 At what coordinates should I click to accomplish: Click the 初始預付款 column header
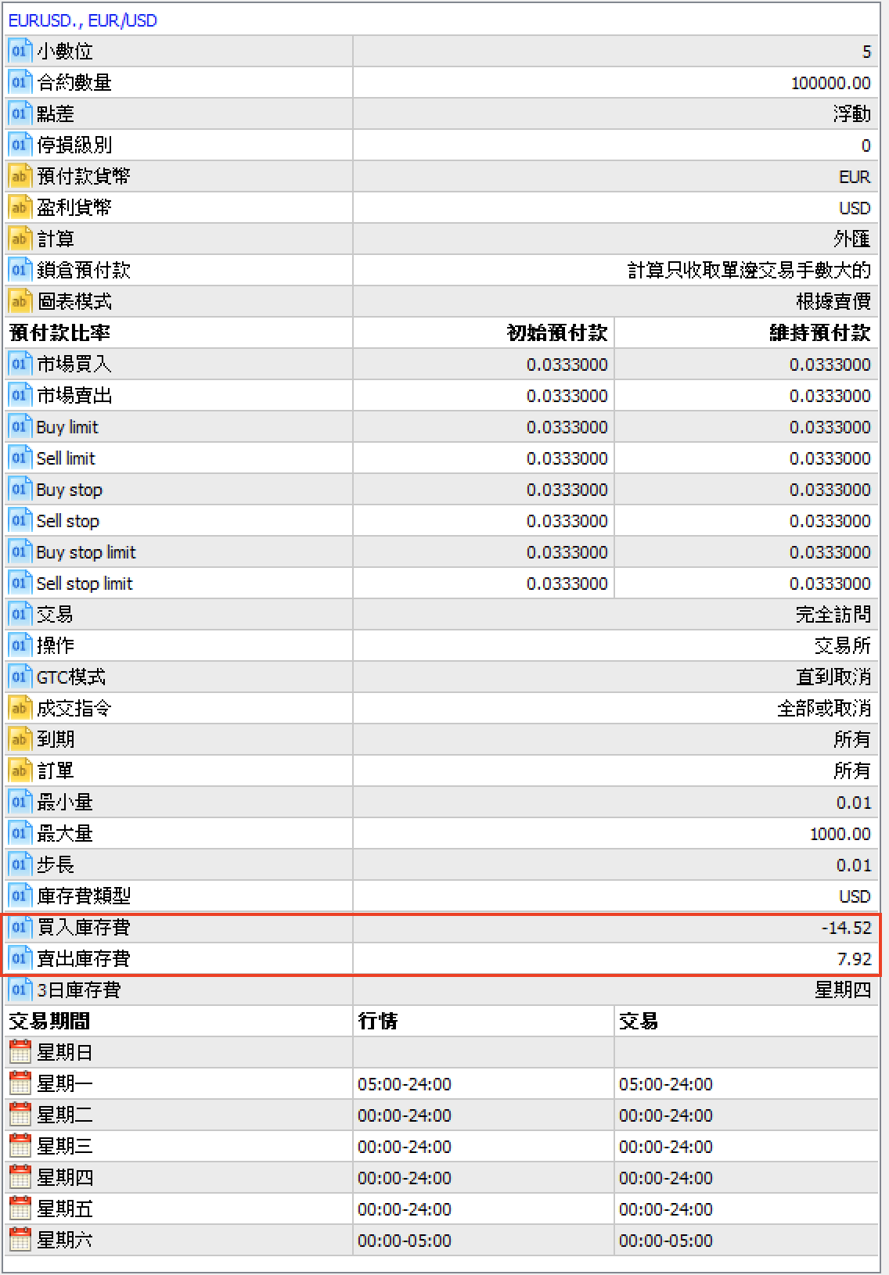tap(557, 332)
